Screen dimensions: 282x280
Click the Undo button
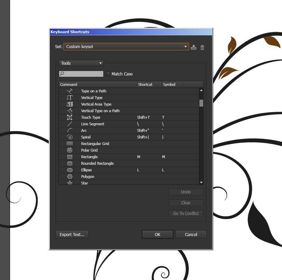click(x=186, y=192)
